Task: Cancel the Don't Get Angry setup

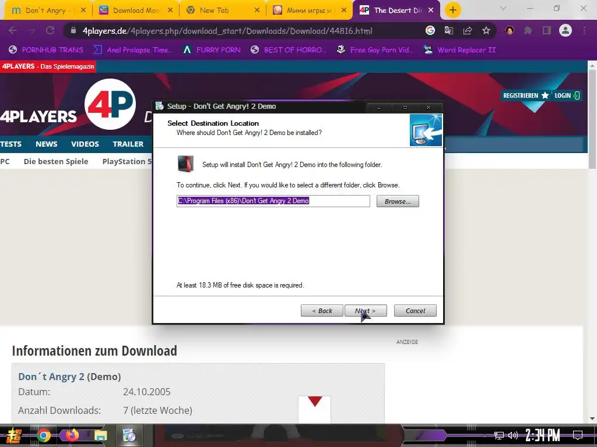Action: click(415, 311)
